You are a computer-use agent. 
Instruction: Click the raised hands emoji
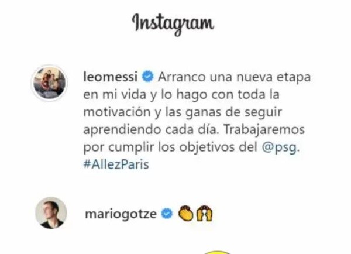tap(204, 214)
